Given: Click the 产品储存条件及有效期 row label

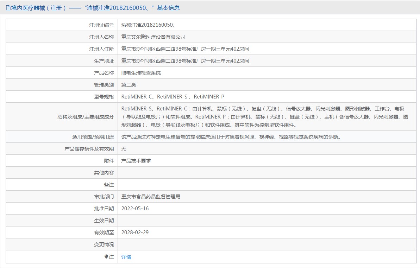Looking at the screenshot, I should click(x=89, y=149).
